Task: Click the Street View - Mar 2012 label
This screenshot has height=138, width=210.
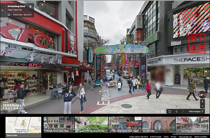Action: point(22,15)
